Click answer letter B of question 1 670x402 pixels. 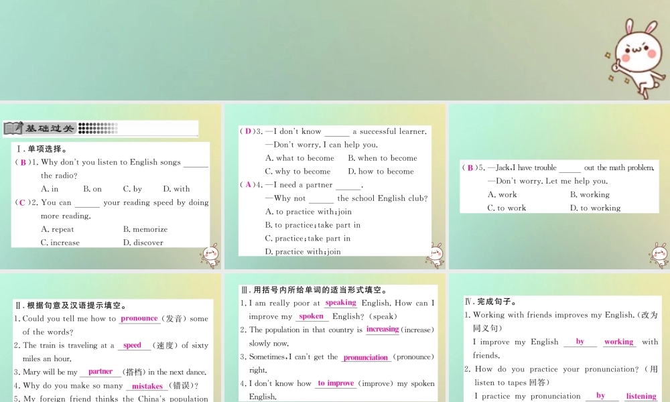(23, 162)
